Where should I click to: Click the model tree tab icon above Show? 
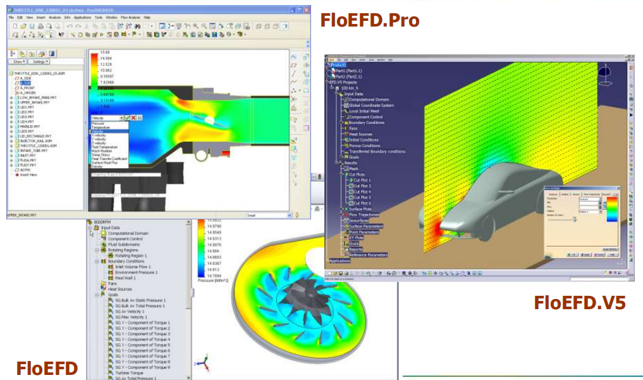14,54
